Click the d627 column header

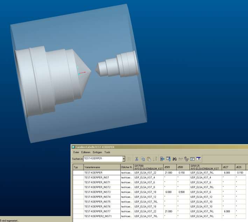[228, 167]
